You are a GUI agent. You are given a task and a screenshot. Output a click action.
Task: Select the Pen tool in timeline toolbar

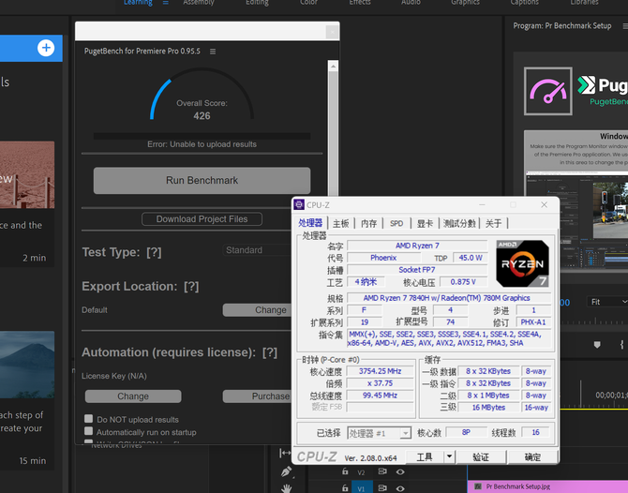tap(287, 471)
